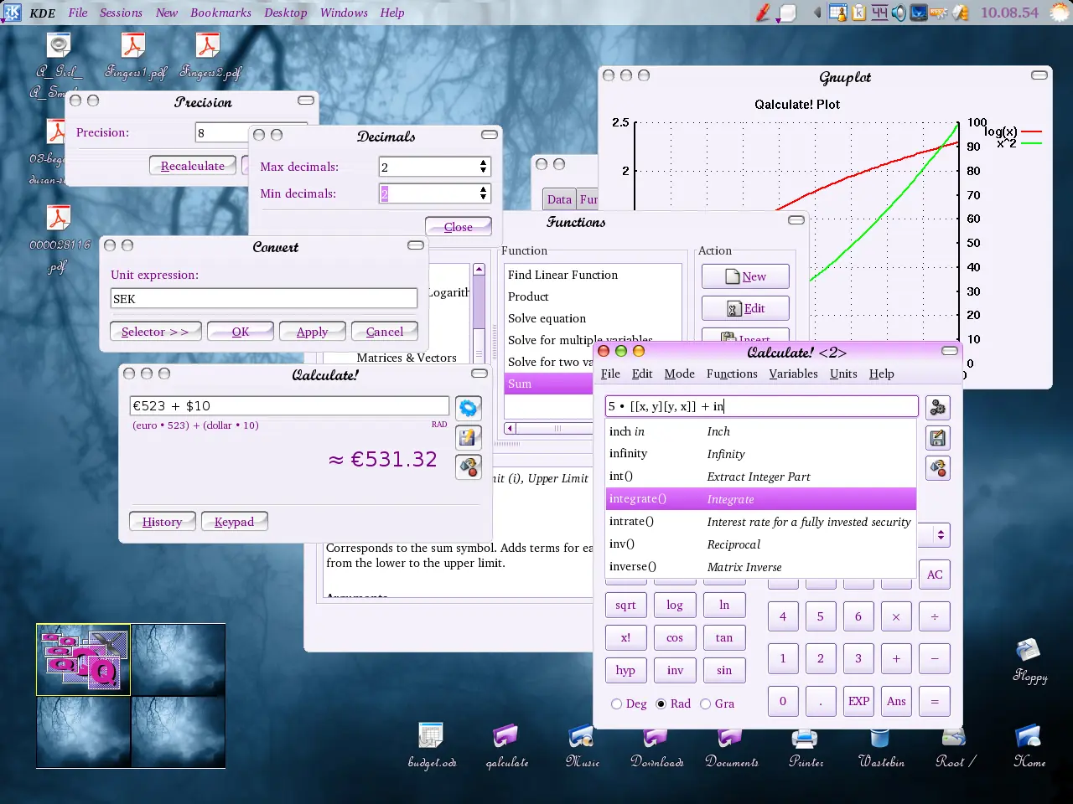Image resolution: width=1073 pixels, height=804 pixels.
Task: Open the budget.ods desktop shortcut
Action: pos(432,745)
